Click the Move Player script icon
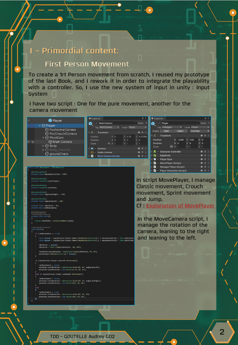This screenshot has height=345, width=238. tap(155, 163)
